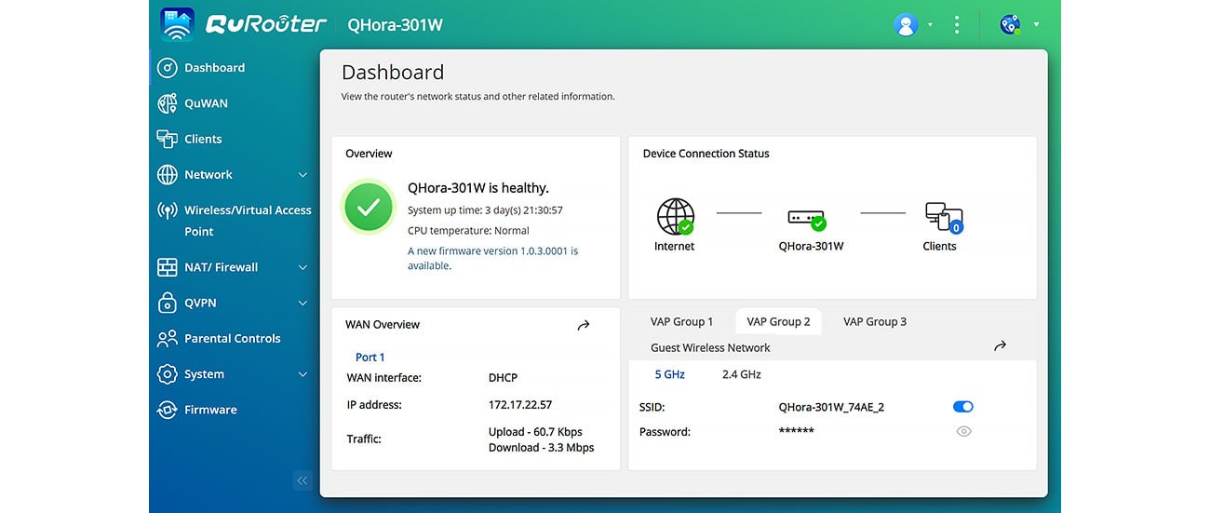Open WAN Overview details arrow
Screen dimensions: 1210x513
pyautogui.click(x=584, y=325)
